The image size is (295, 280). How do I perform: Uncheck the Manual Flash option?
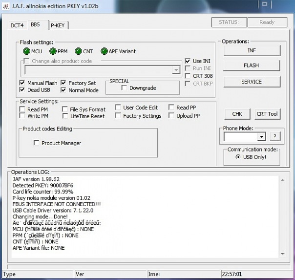[x=22, y=83]
